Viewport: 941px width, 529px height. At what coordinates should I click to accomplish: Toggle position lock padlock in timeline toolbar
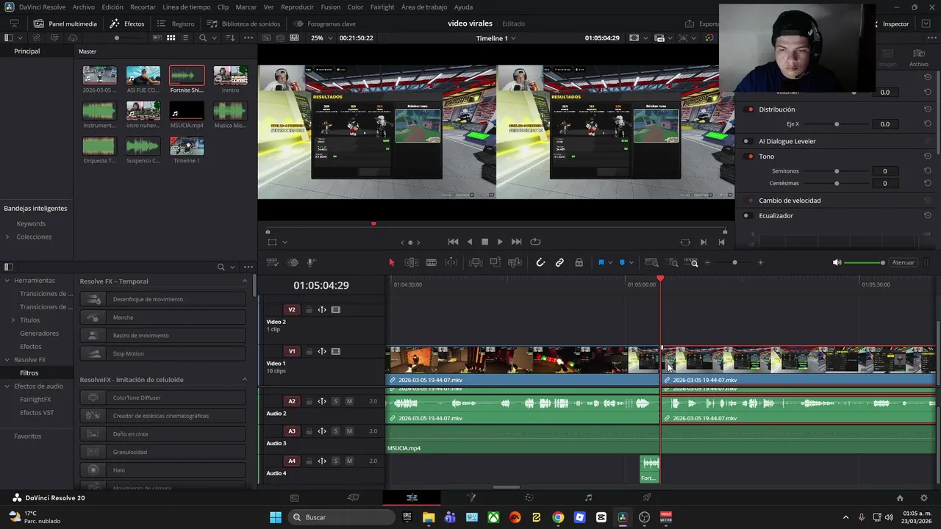[x=579, y=262]
